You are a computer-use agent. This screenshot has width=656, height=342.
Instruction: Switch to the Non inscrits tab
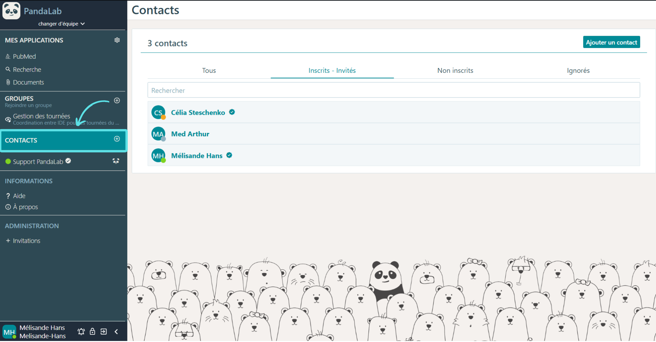(x=455, y=70)
